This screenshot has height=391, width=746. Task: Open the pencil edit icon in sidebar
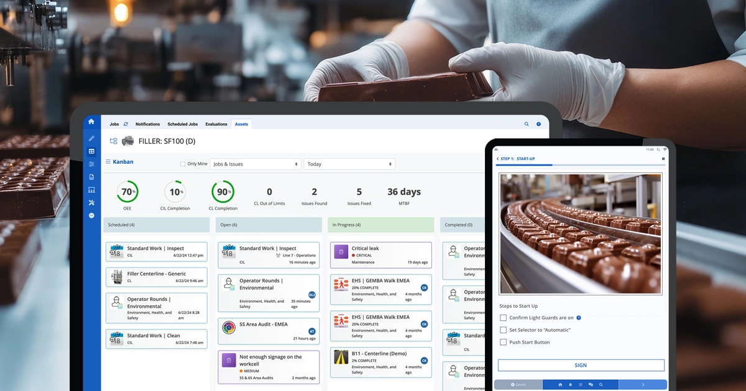[91, 138]
